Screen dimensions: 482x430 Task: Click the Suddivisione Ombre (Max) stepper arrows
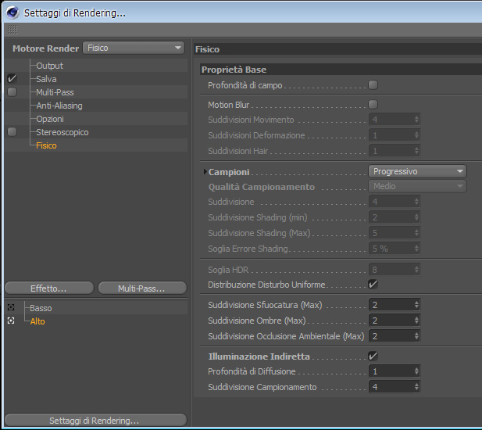416,321
